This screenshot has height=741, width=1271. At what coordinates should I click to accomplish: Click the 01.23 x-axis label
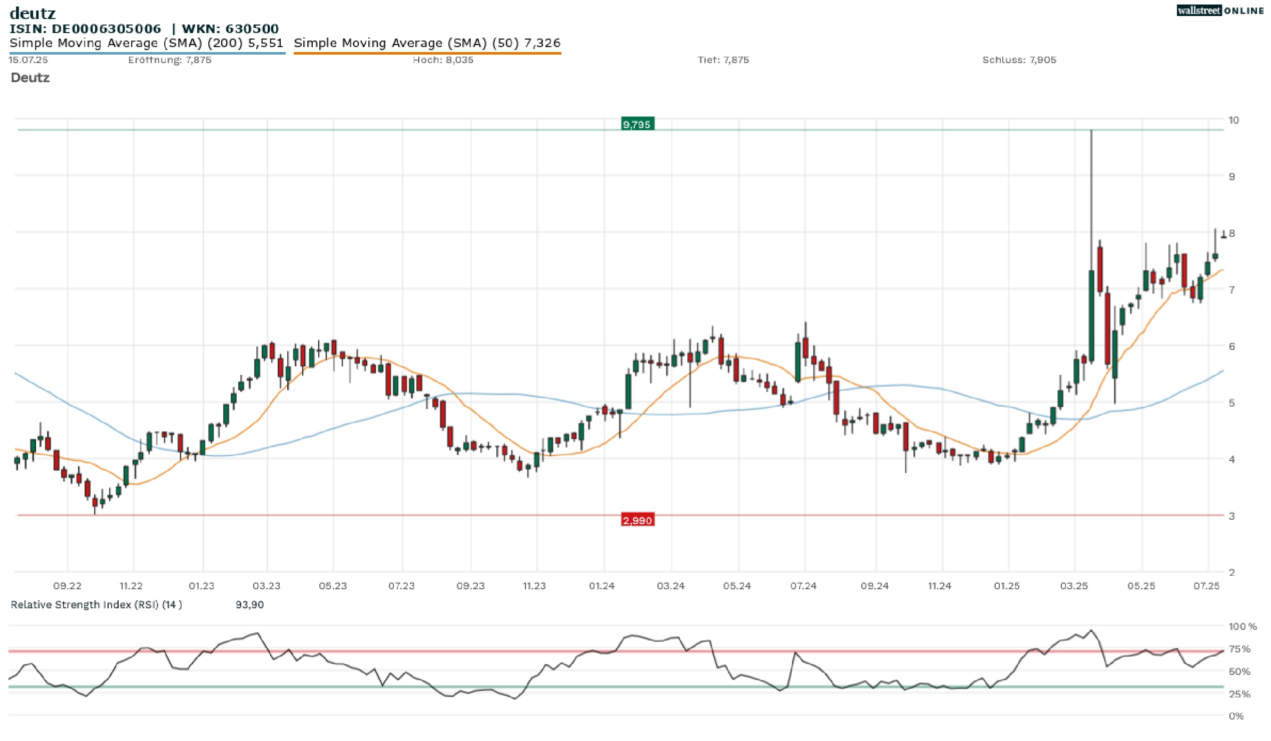coord(201,585)
